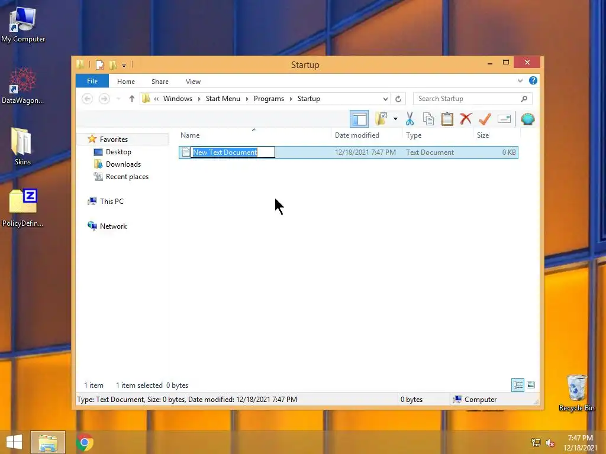
Task: Click quick access New folder icon
Action: [x=112, y=64]
